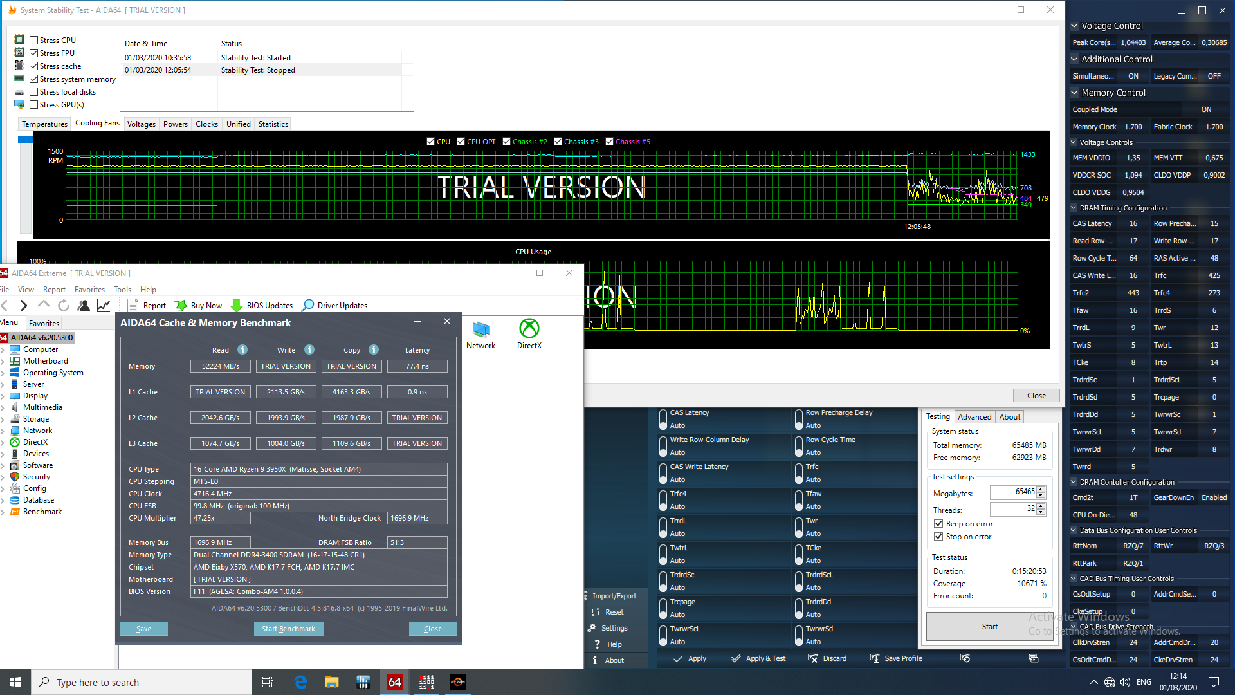The image size is (1235, 695).
Task: Click the AIDA64 icon in taskbar
Action: click(x=394, y=682)
